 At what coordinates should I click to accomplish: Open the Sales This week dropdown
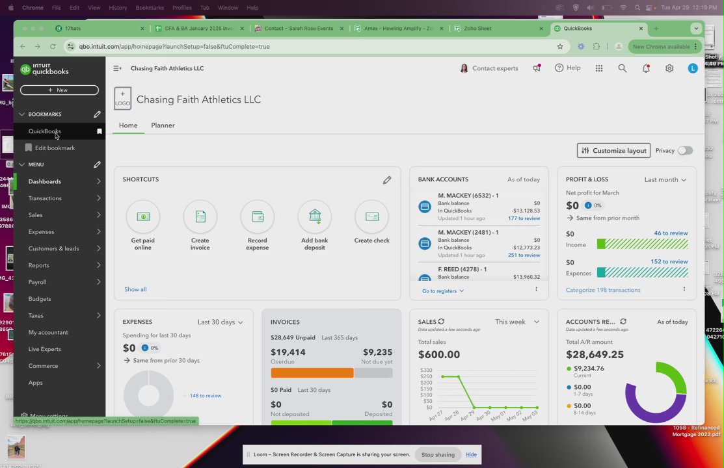click(x=517, y=322)
